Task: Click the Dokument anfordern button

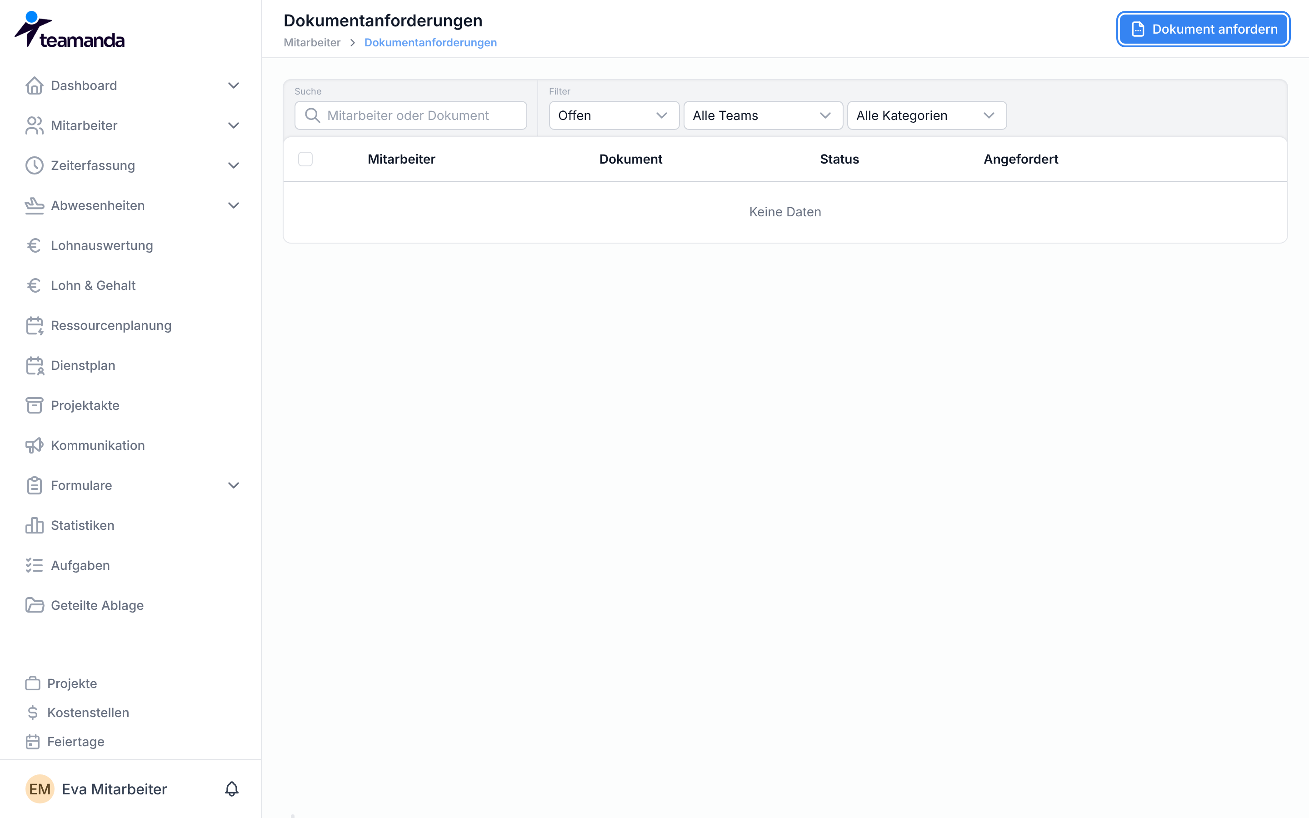Action: pos(1204,29)
